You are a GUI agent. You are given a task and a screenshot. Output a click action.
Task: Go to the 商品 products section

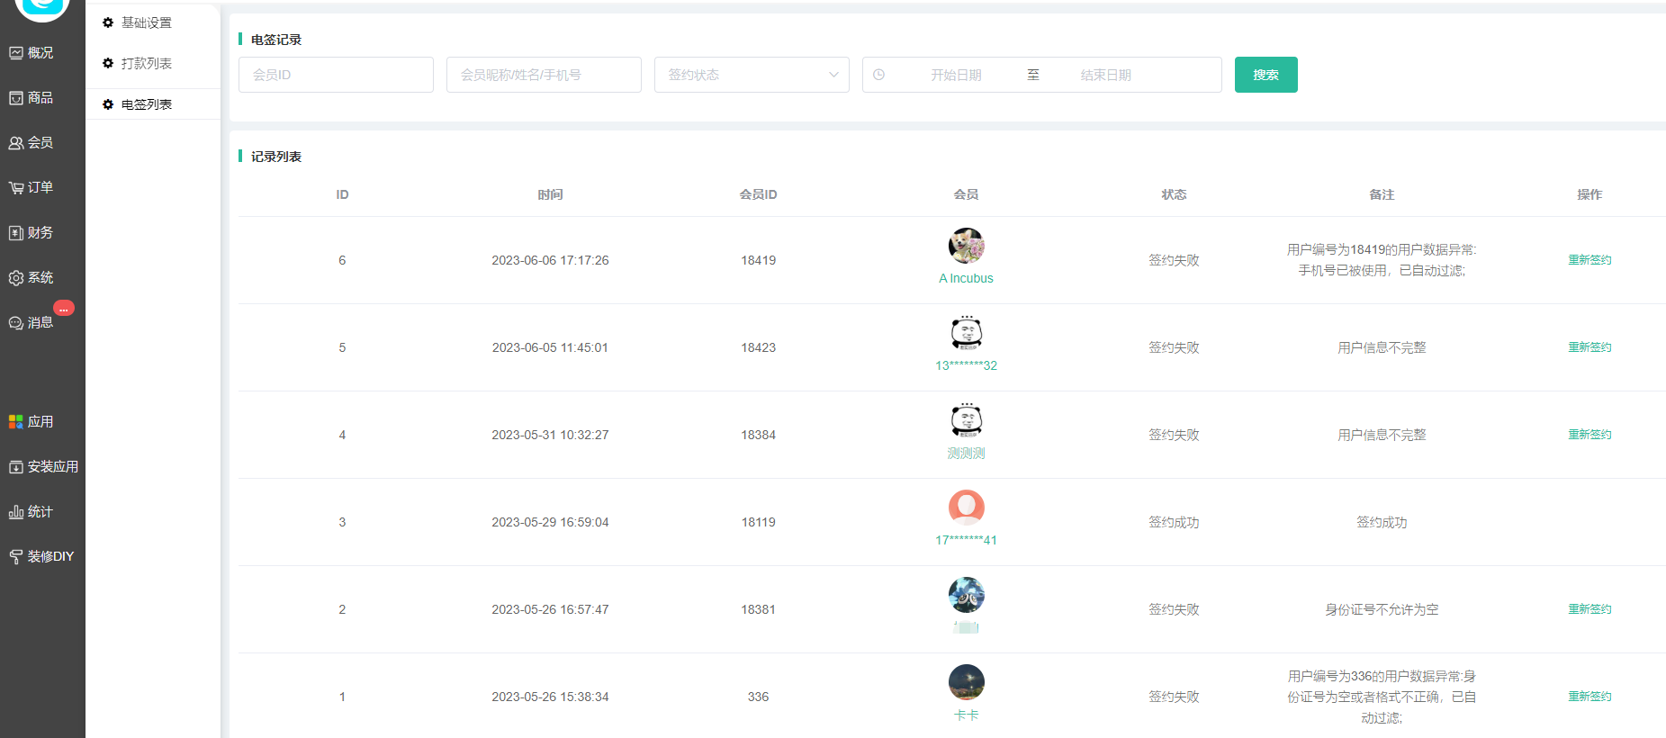tap(31, 98)
